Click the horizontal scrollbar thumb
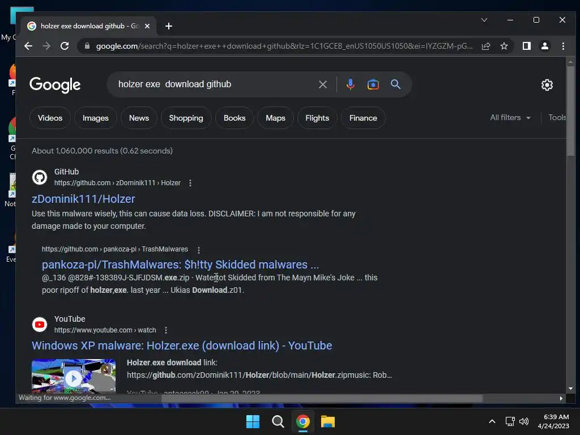The width and height of the screenshot is (580, 435). pyautogui.click(x=322, y=398)
